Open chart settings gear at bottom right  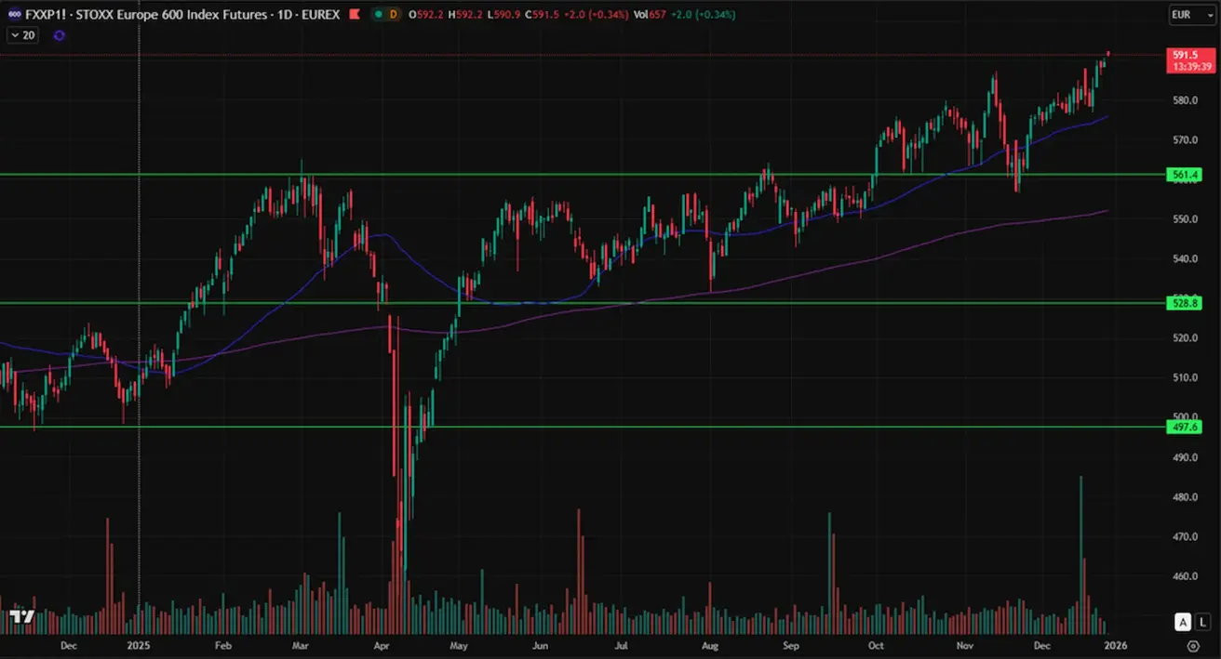point(1193,645)
